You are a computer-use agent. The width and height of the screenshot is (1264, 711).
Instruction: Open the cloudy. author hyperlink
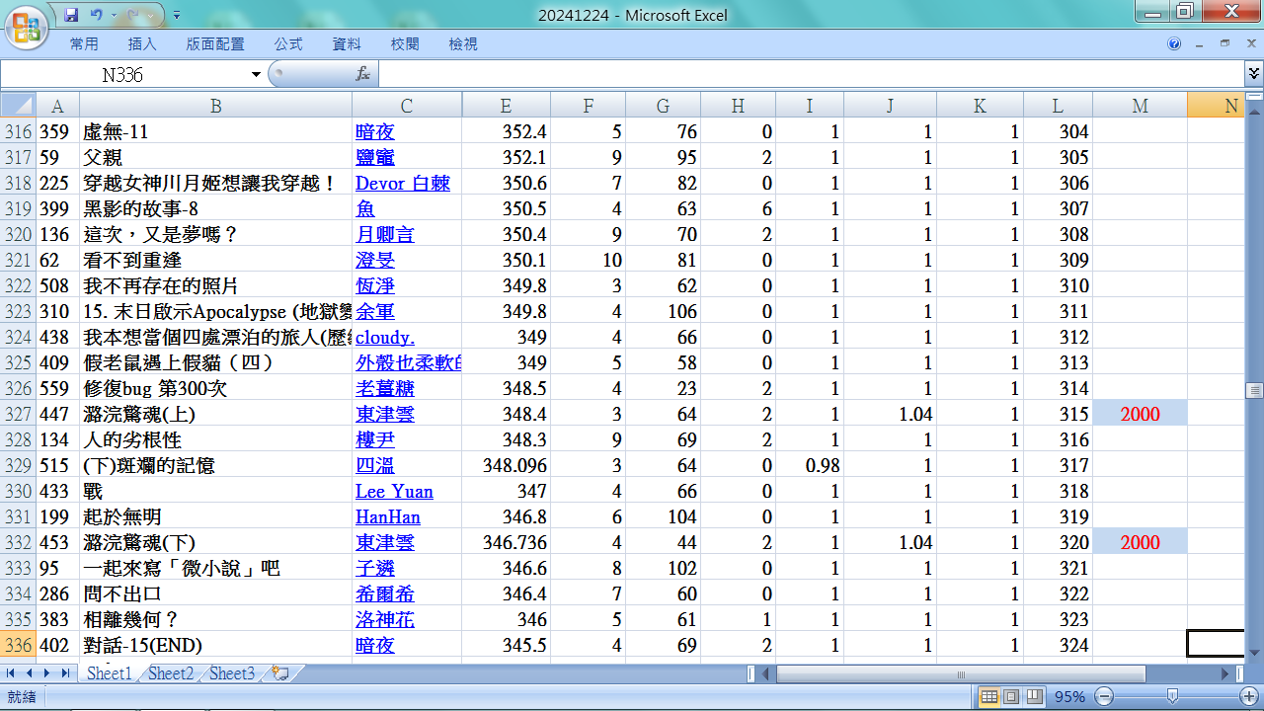385,337
